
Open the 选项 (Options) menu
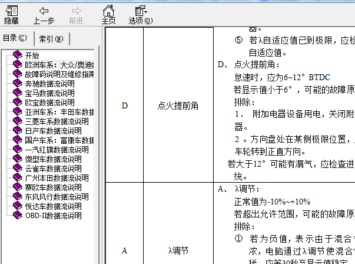[141, 15]
